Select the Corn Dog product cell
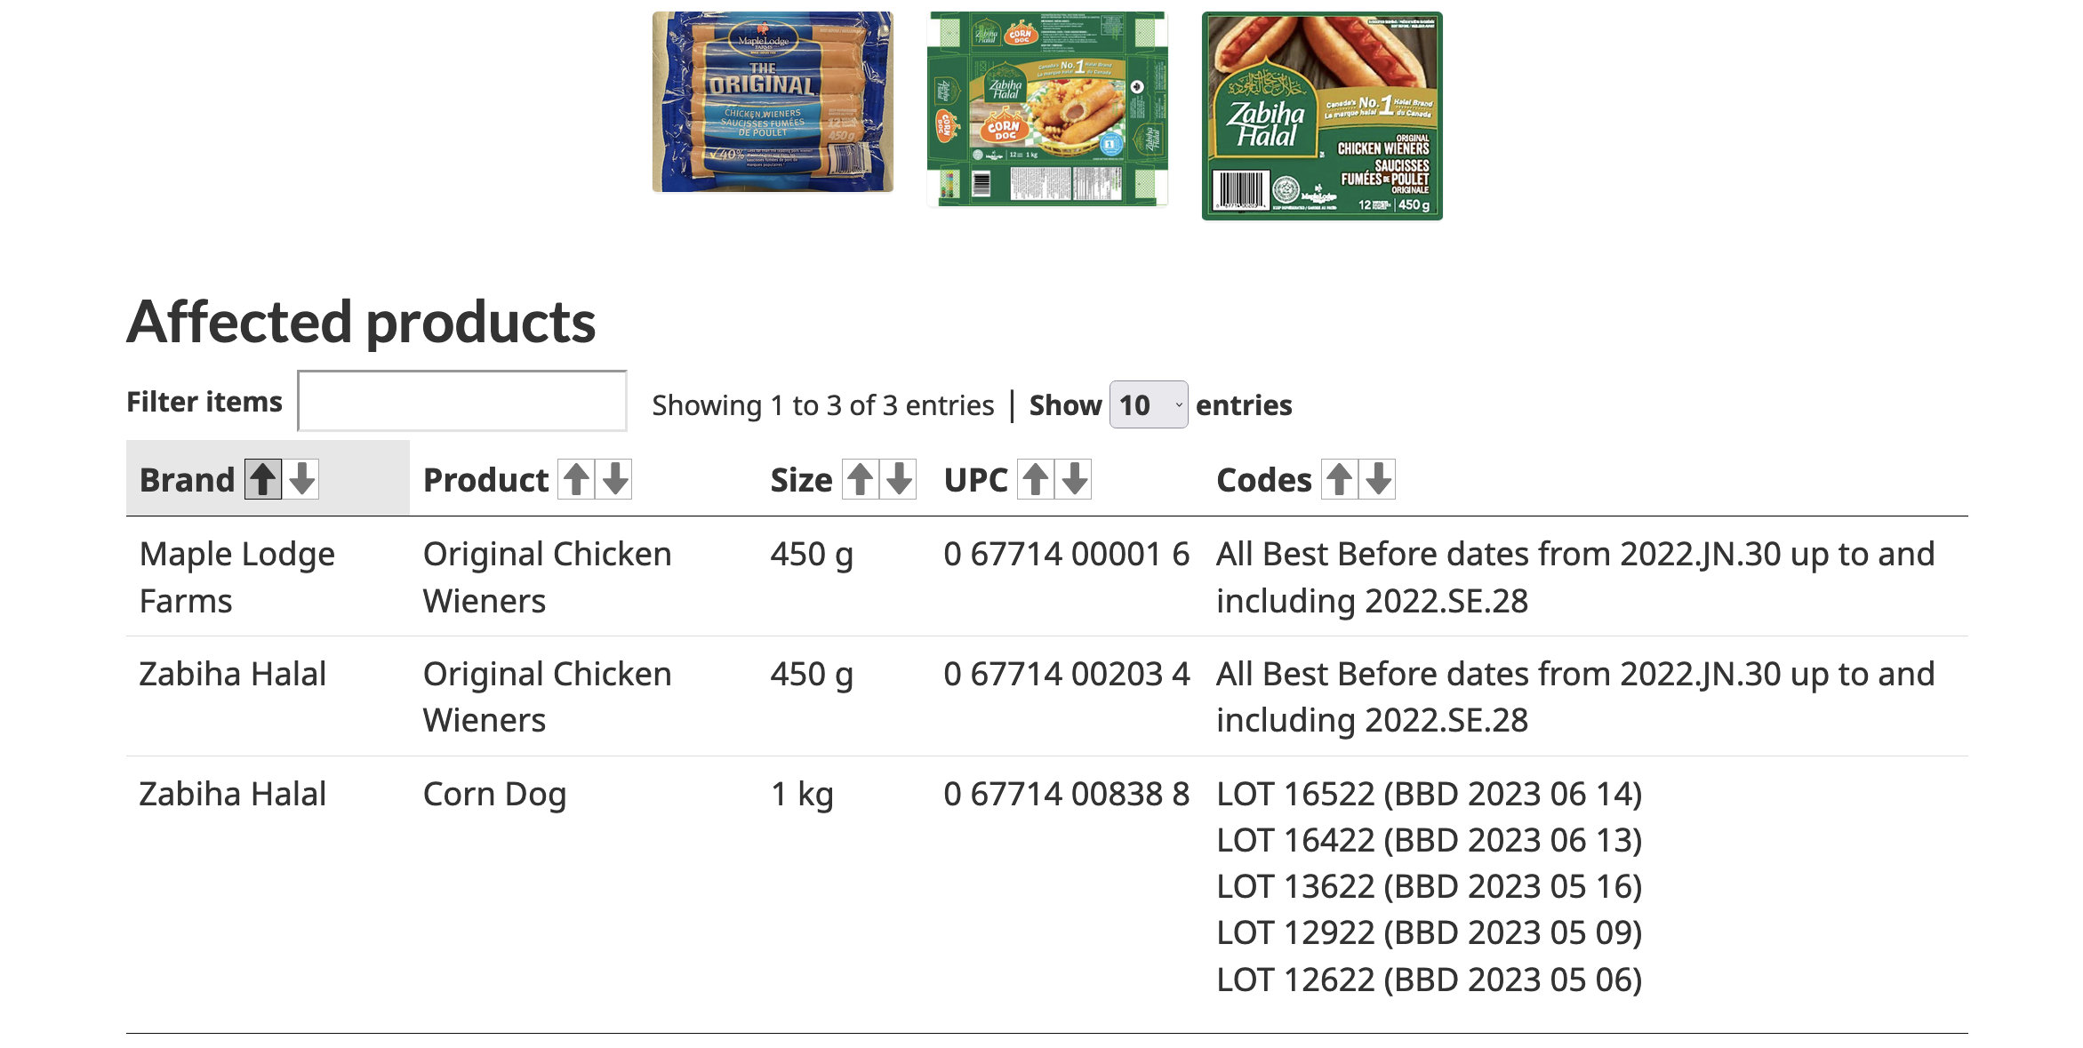The width and height of the screenshot is (2083, 1048). [x=494, y=795]
